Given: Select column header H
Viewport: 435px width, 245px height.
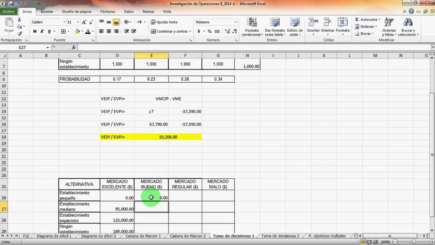Looking at the screenshot, I should click(x=247, y=55).
